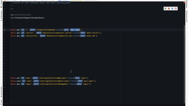
Task: Click the 'media.cbk' route name
Action: click(91, 36)
